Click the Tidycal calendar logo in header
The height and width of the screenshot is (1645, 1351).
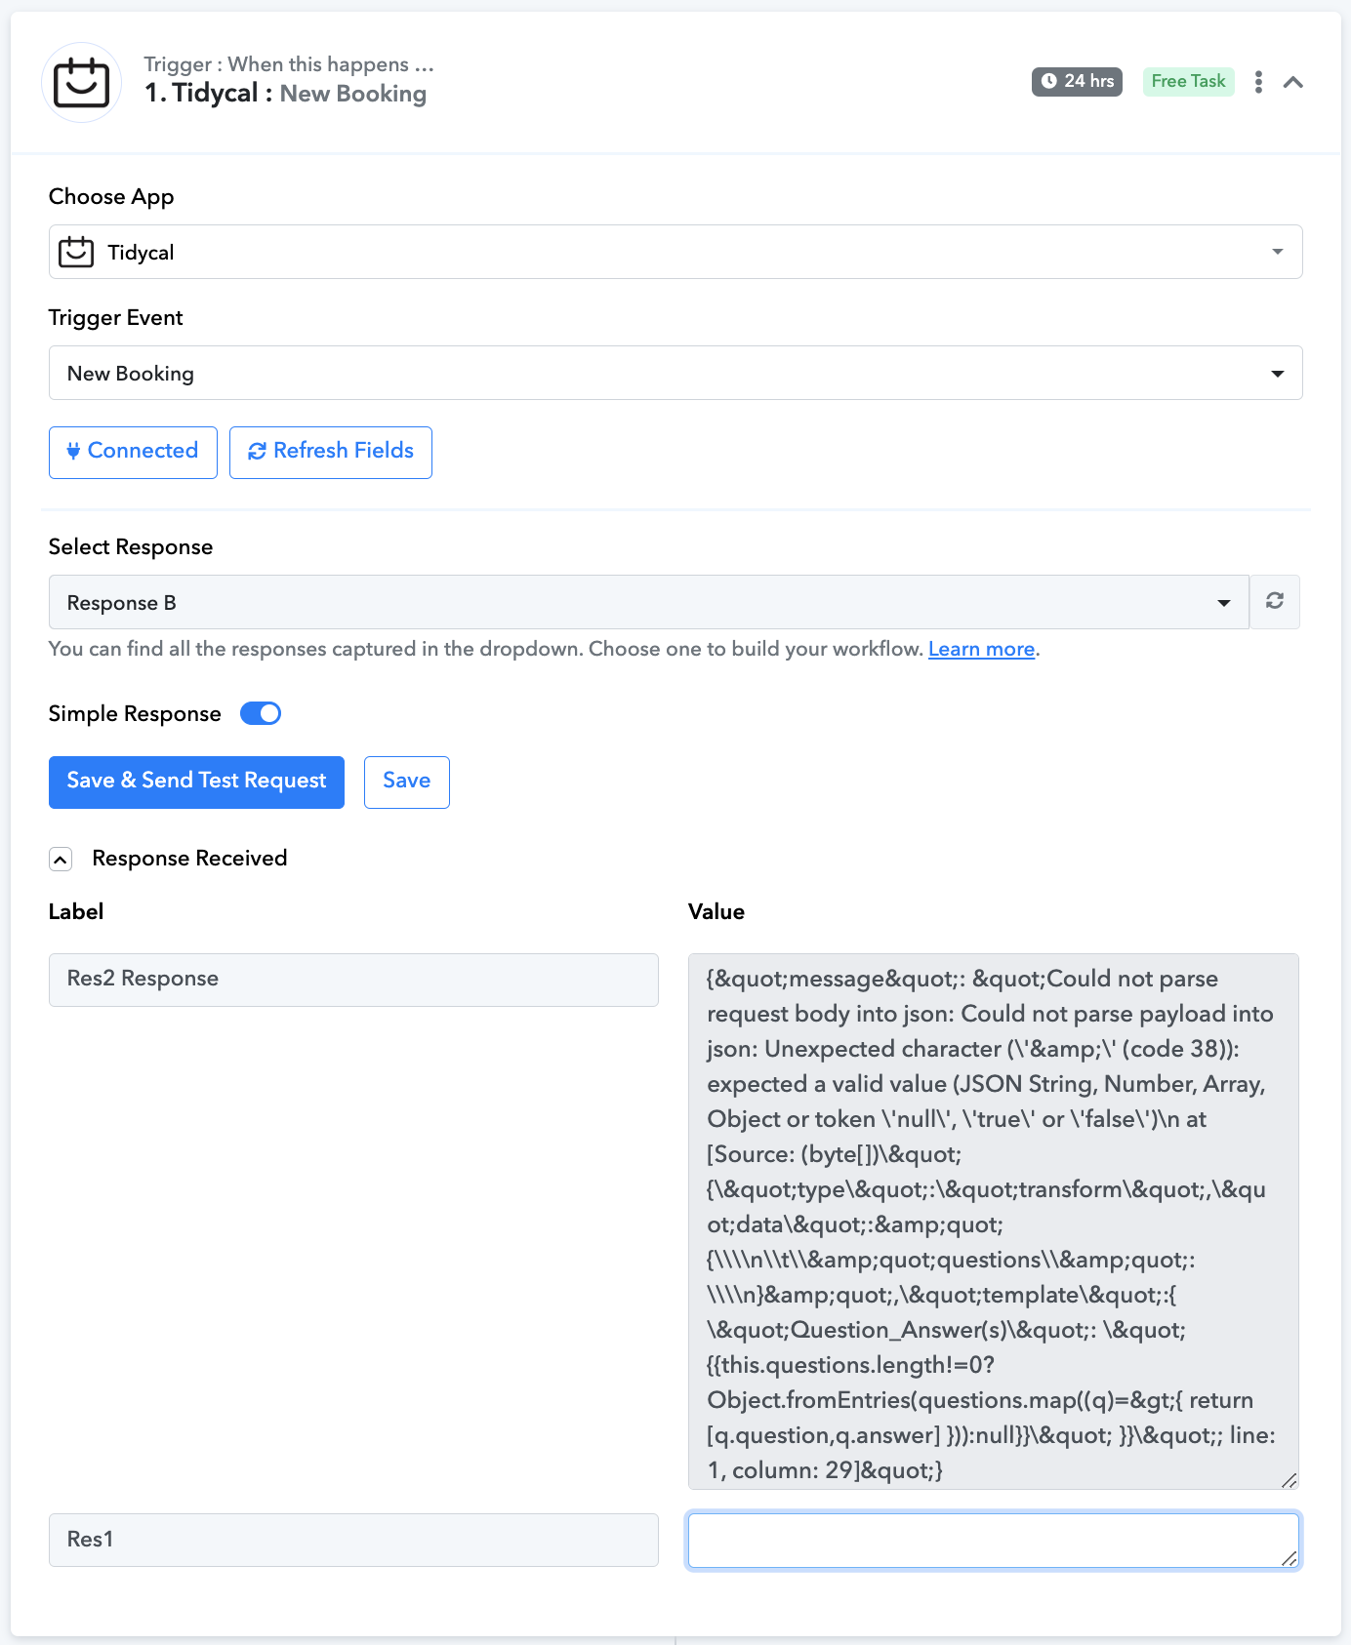[82, 82]
